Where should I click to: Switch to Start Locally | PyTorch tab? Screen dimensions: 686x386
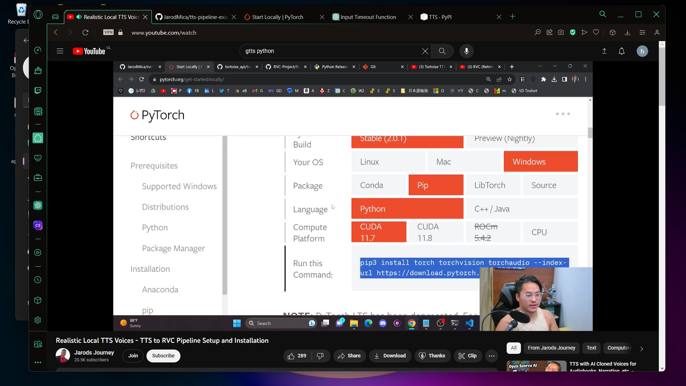(x=277, y=17)
